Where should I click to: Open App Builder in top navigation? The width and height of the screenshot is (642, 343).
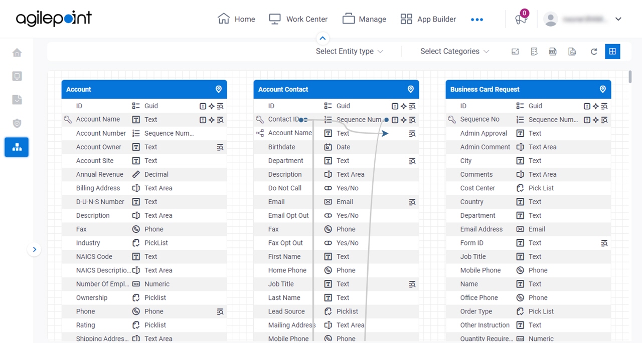pos(428,19)
